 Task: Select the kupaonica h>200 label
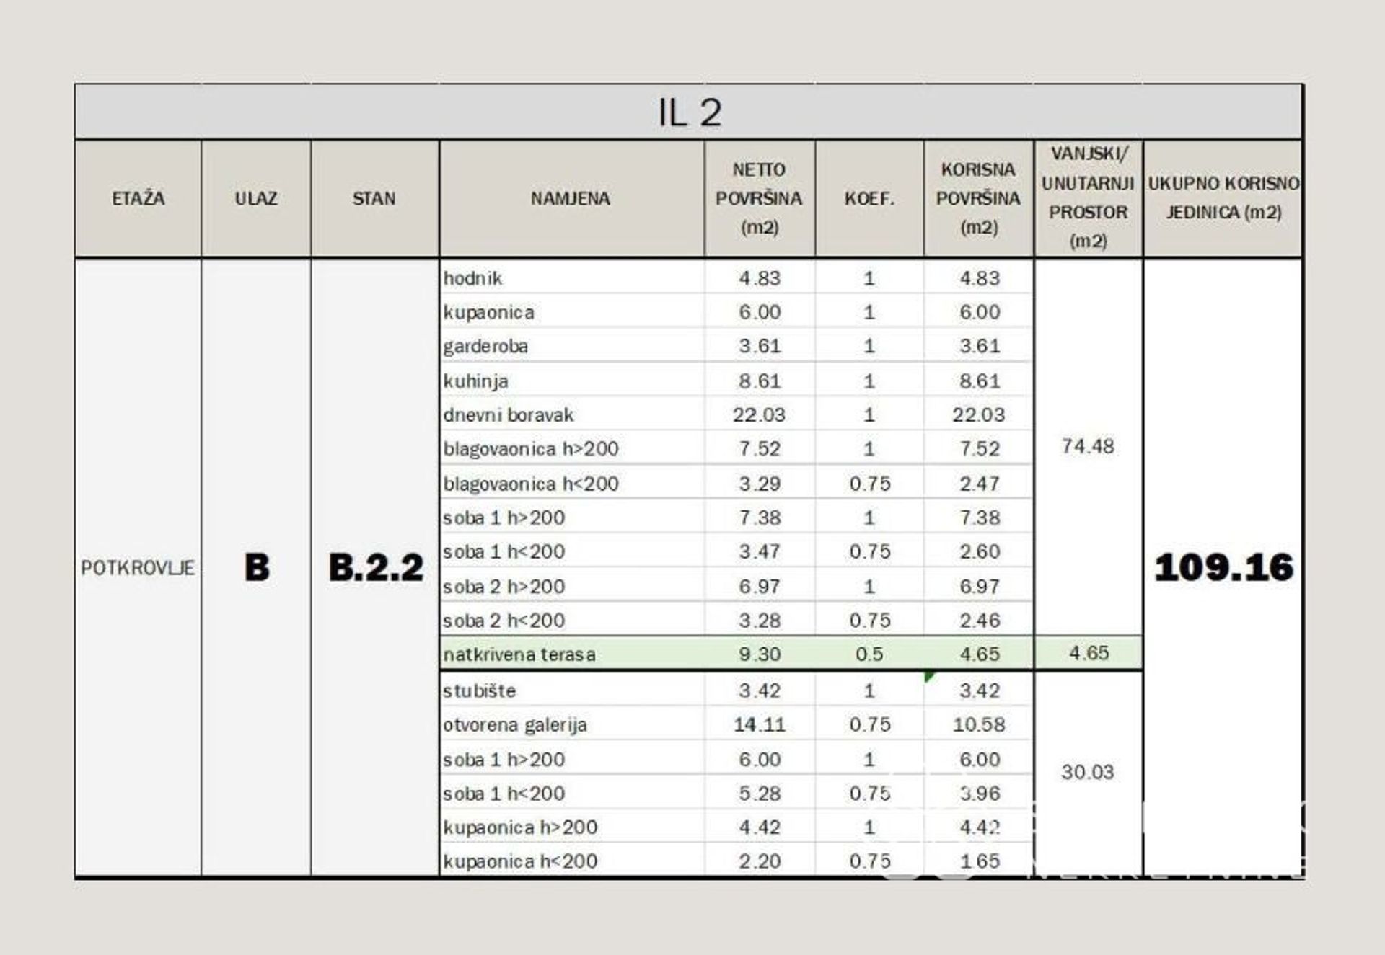pyautogui.click(x=520, y=827)
